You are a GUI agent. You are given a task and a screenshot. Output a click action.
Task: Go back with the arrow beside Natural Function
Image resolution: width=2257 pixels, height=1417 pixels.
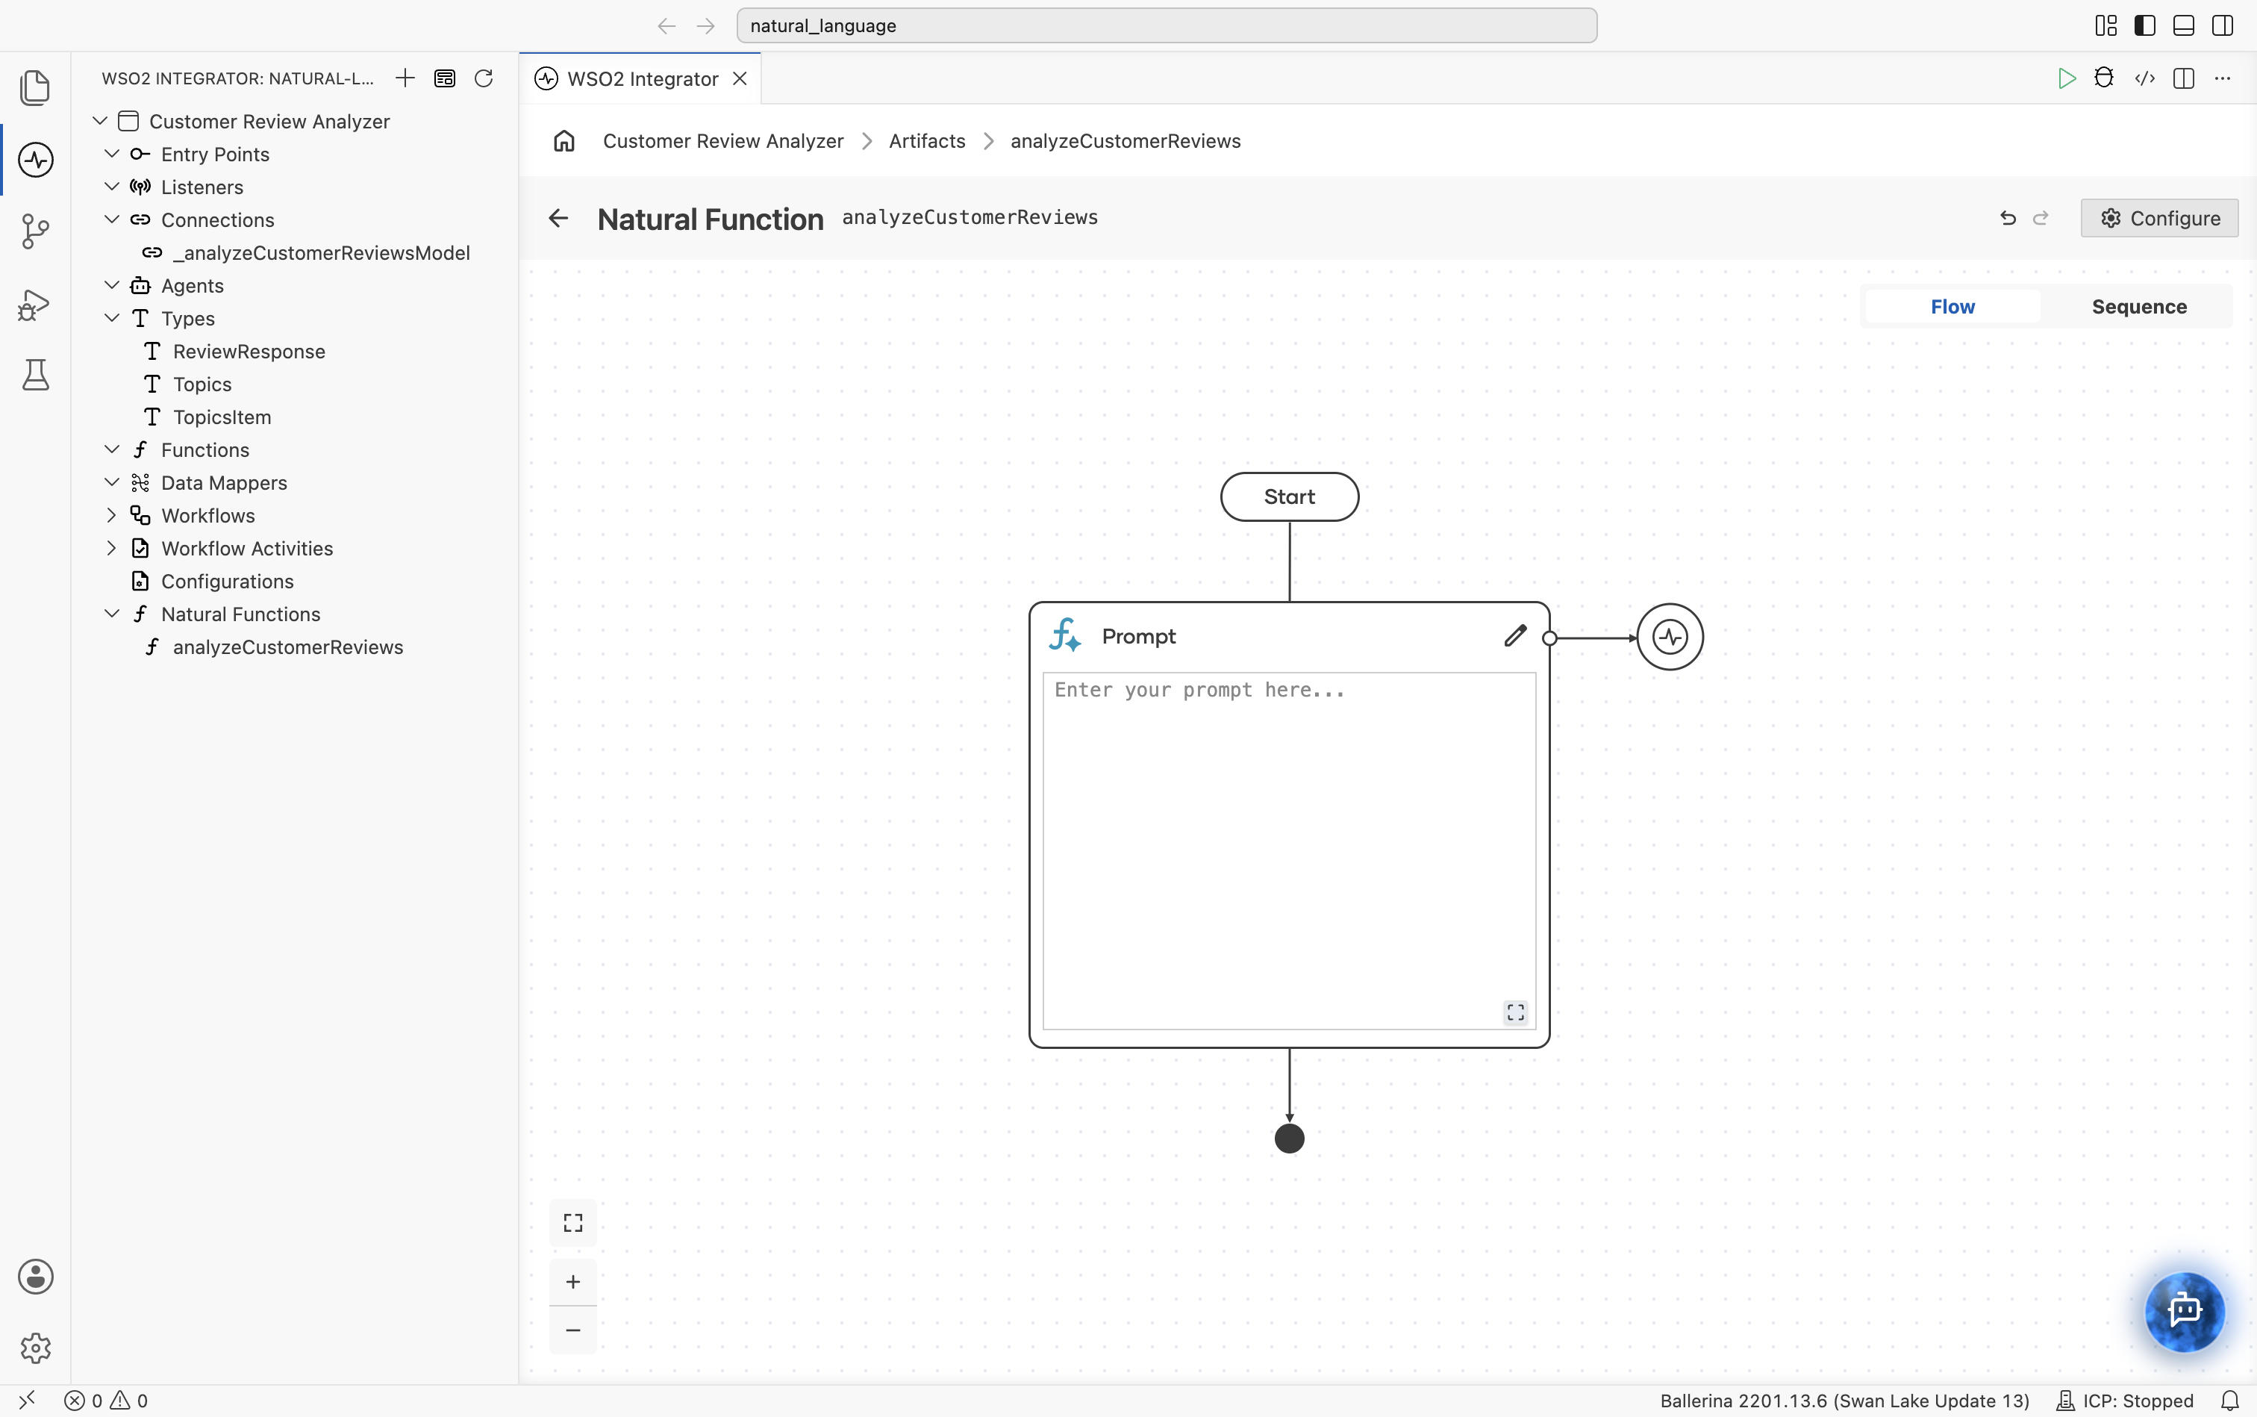tap(558, 218)
